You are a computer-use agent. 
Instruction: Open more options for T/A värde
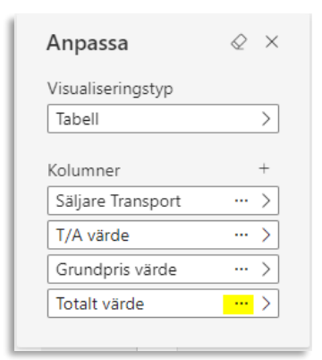pos(241,235)
